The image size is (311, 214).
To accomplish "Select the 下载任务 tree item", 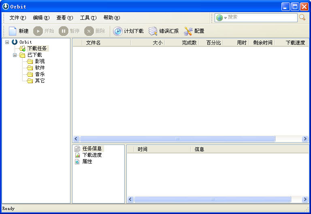I will coord(37,48).
